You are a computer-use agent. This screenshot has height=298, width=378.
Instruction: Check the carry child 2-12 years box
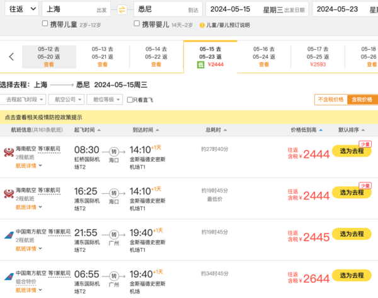(x=45, y=23)
